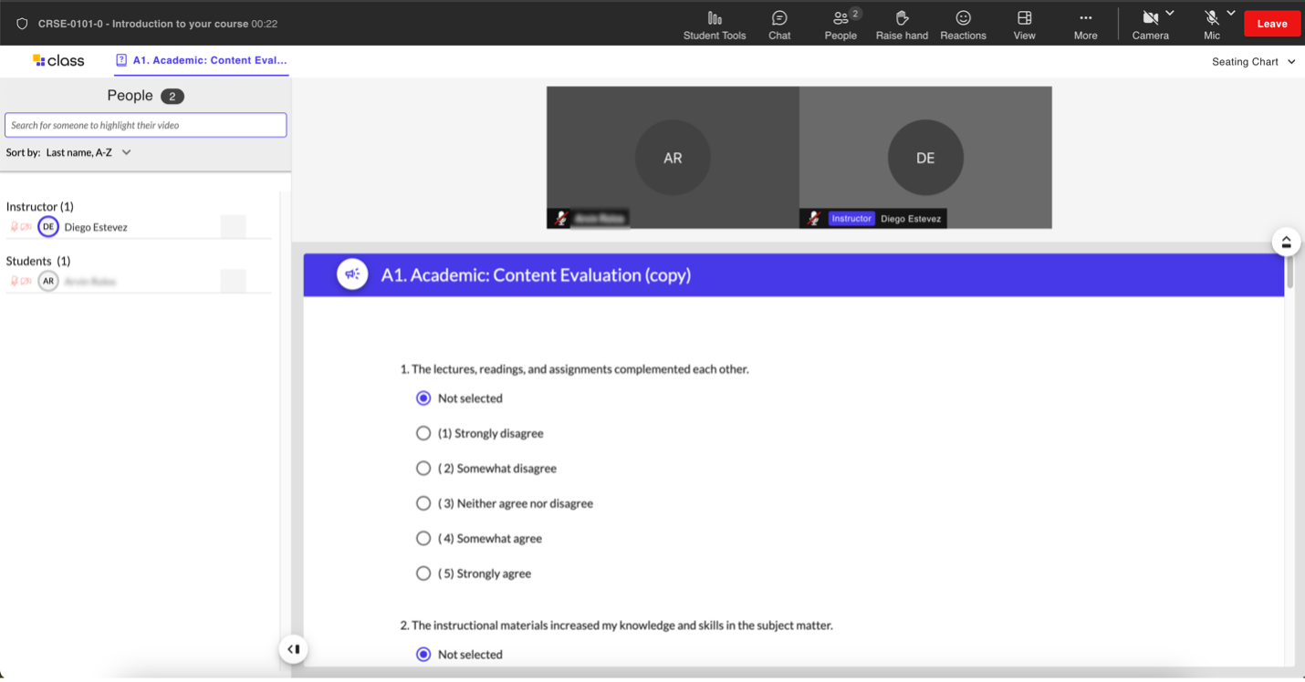The image size is (1305, 682).
Task: Open Student Tools in top toolbar
Action: coord(715,25)
